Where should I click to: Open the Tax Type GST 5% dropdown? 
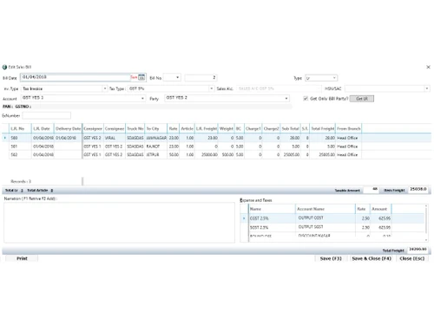click(212, 88)
